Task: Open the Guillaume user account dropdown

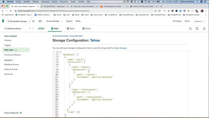Action: tap(200, 21)
